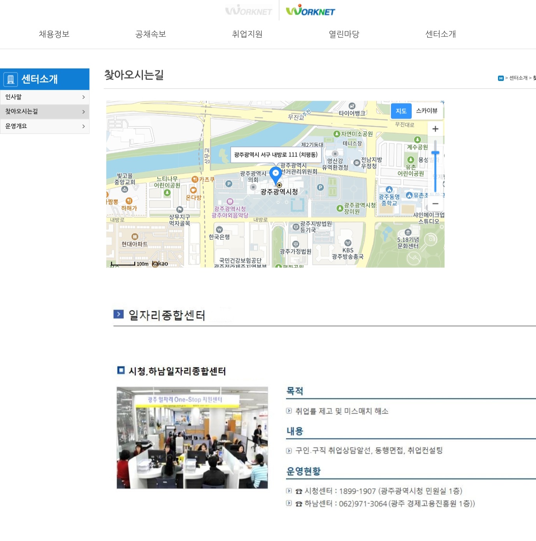
Task: Zoom out the map with minus button
Action: (x=435, y=204)
